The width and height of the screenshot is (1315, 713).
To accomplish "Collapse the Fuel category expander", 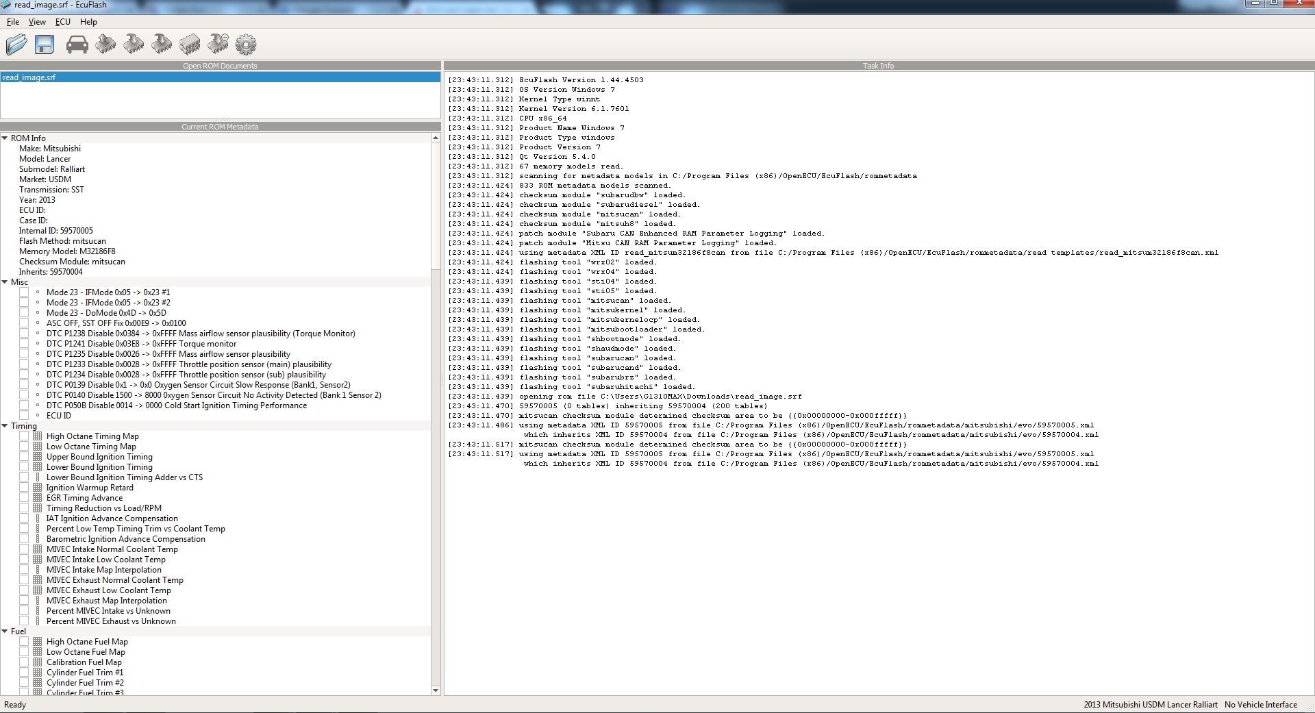I will point(5,631).
